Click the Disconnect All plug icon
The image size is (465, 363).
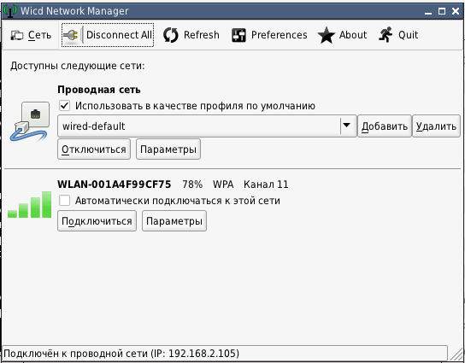tap(71, 35)
